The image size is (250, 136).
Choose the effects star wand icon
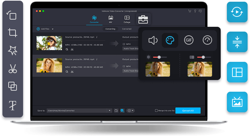point(12,51)
